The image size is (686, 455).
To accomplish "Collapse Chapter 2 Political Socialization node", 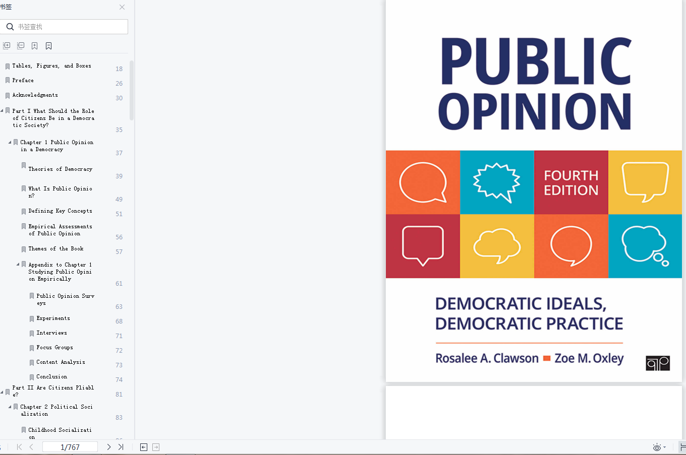I will (10, 407).
